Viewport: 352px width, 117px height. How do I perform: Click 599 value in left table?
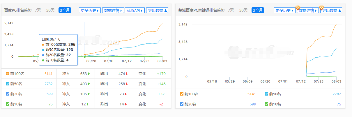click(49, 94)
